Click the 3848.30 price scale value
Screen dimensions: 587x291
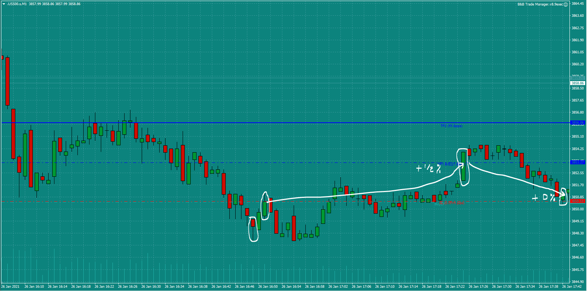click(x=578, y=233)
